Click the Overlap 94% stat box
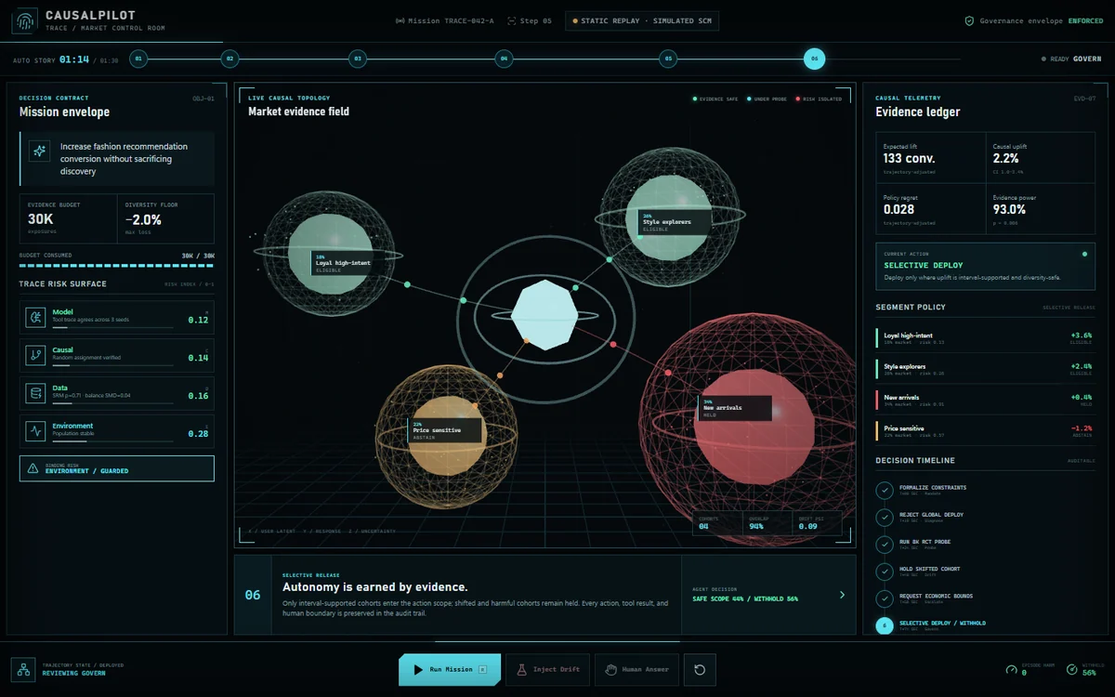Viewport: 1115px width, 697px height. [767, 522]
